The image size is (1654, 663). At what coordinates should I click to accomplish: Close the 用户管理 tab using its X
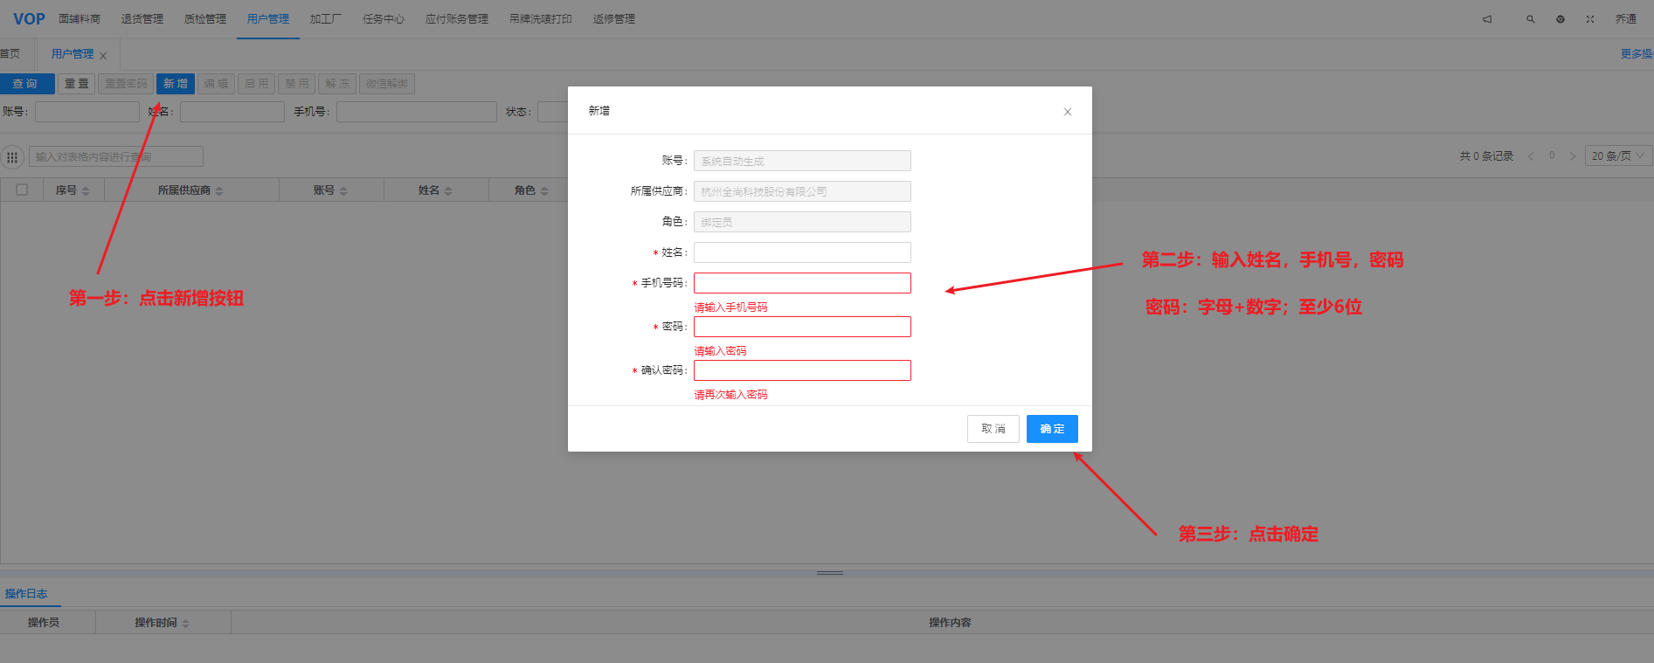point(103,56)
